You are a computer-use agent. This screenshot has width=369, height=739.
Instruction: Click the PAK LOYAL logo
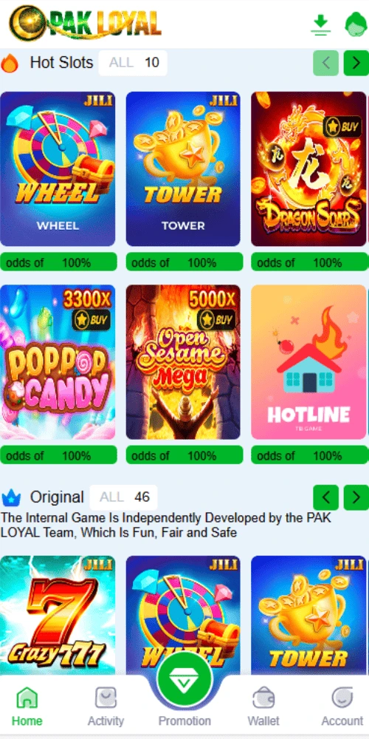[x=86, y=23]
